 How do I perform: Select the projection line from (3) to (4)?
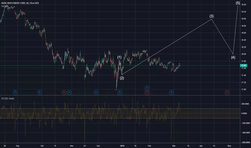coord(222,37)
